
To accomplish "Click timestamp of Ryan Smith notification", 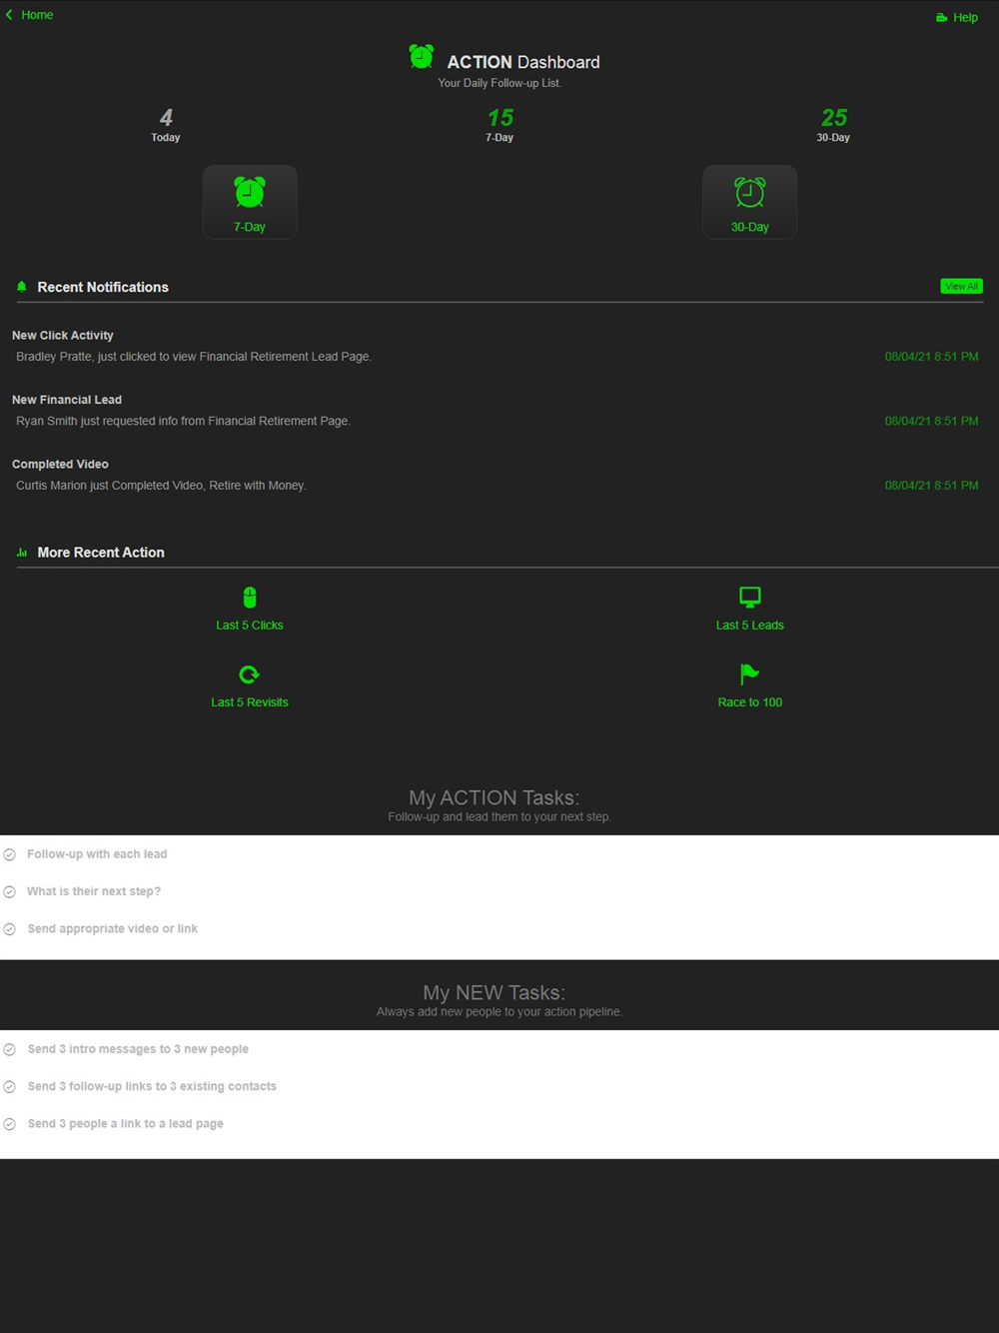I will (931, 421).
